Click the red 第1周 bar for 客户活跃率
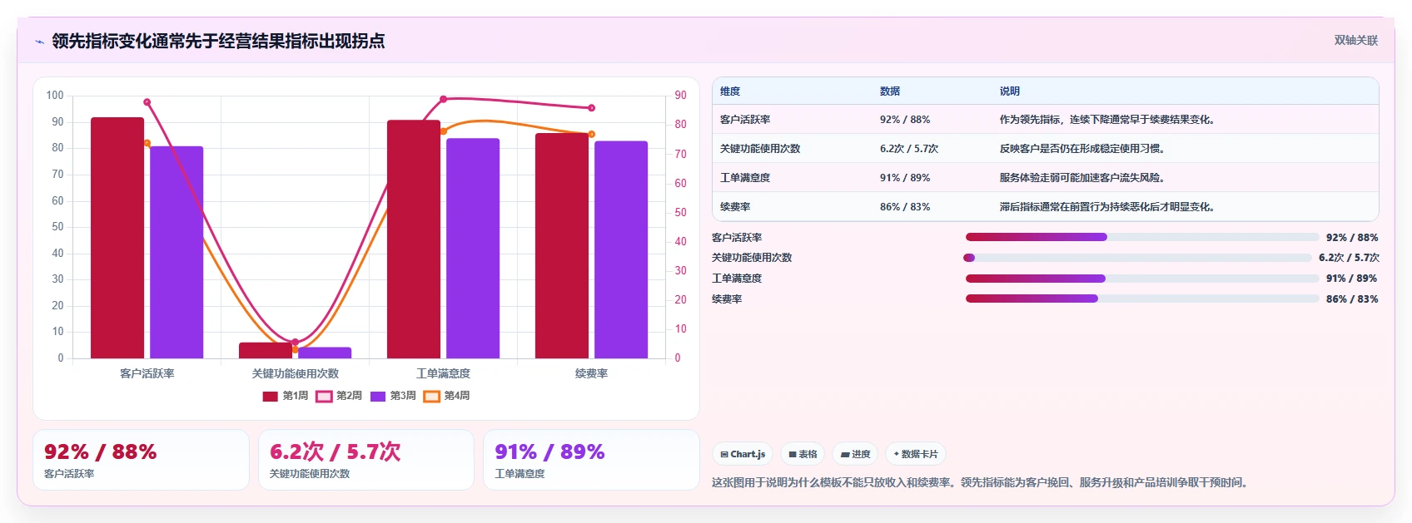The image size is (1412, 523). tap(117, 238)
